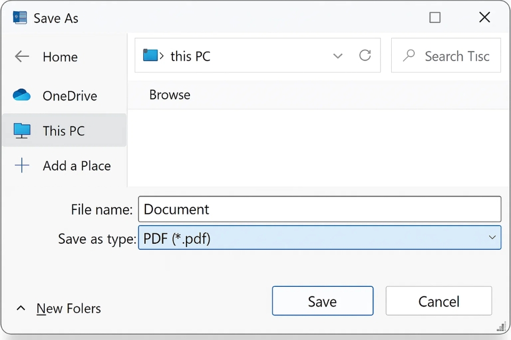Refresh the current folder view
The width and height of the screenshot is (511, 340).
click(365, 55)
